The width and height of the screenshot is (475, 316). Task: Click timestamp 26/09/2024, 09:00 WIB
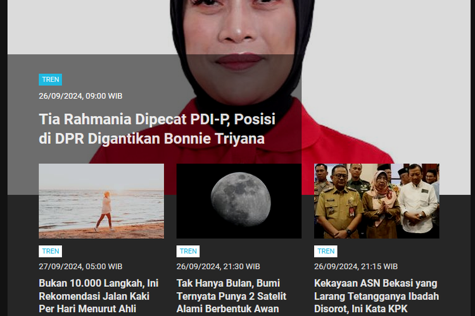click(80, 96)
